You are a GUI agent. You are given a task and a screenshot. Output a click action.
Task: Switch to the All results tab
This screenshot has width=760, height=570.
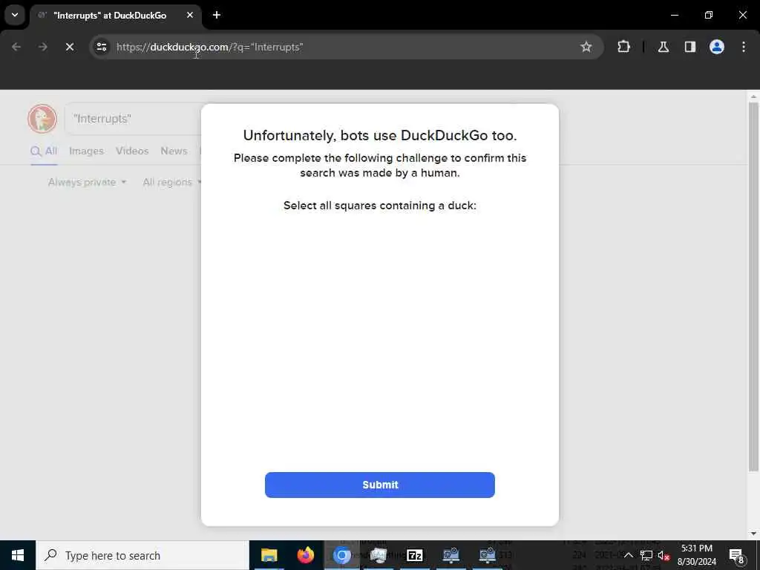click(44, 151)
